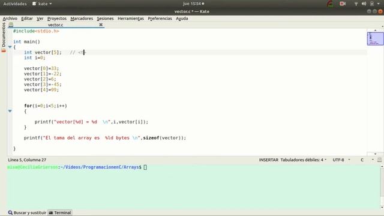Click the power/battery tray icon
384x216 pixels.
click(372, 4)
